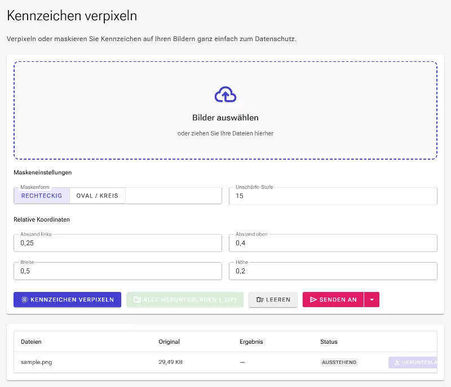This screenshot has height=387, width=451.
Task: Click the Breite input field
Action: (118, 271)
